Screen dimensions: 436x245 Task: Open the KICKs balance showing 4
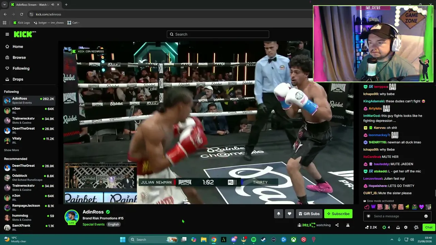coord(386,227)
